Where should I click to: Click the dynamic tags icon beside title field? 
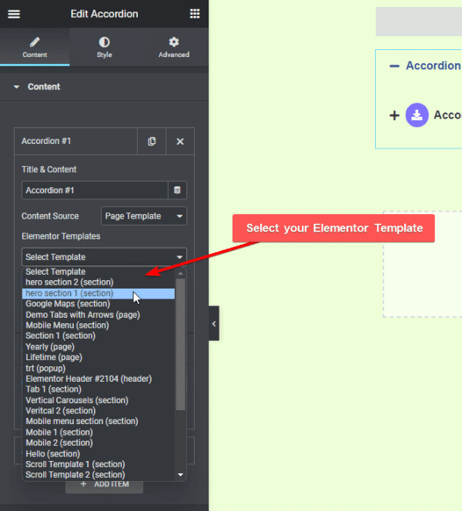178,190
